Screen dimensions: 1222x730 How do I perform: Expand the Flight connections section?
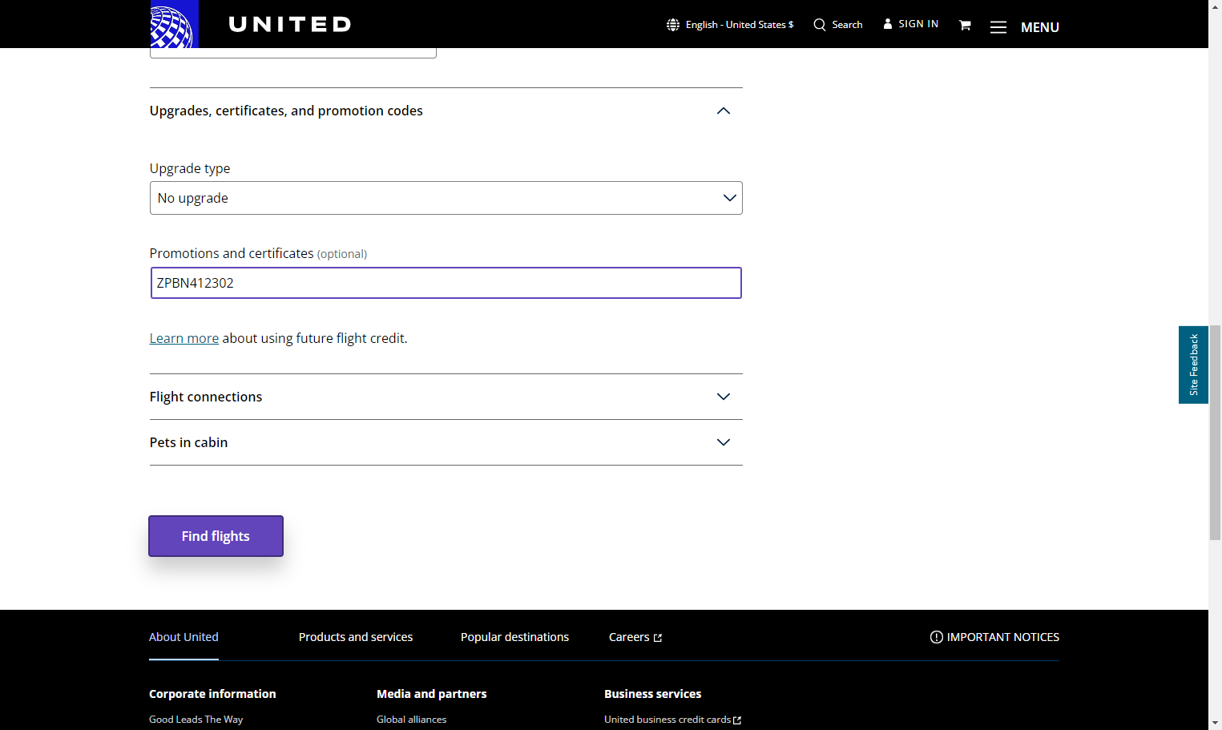[x=446, y=397]
